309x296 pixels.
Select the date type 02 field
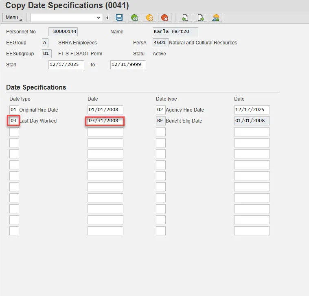point(160,110)
